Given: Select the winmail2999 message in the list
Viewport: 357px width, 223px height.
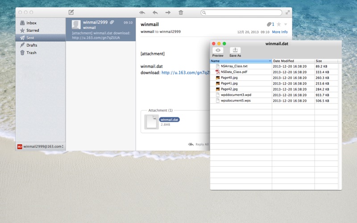Looking at the screenshot, I should [x=101, y=29].
